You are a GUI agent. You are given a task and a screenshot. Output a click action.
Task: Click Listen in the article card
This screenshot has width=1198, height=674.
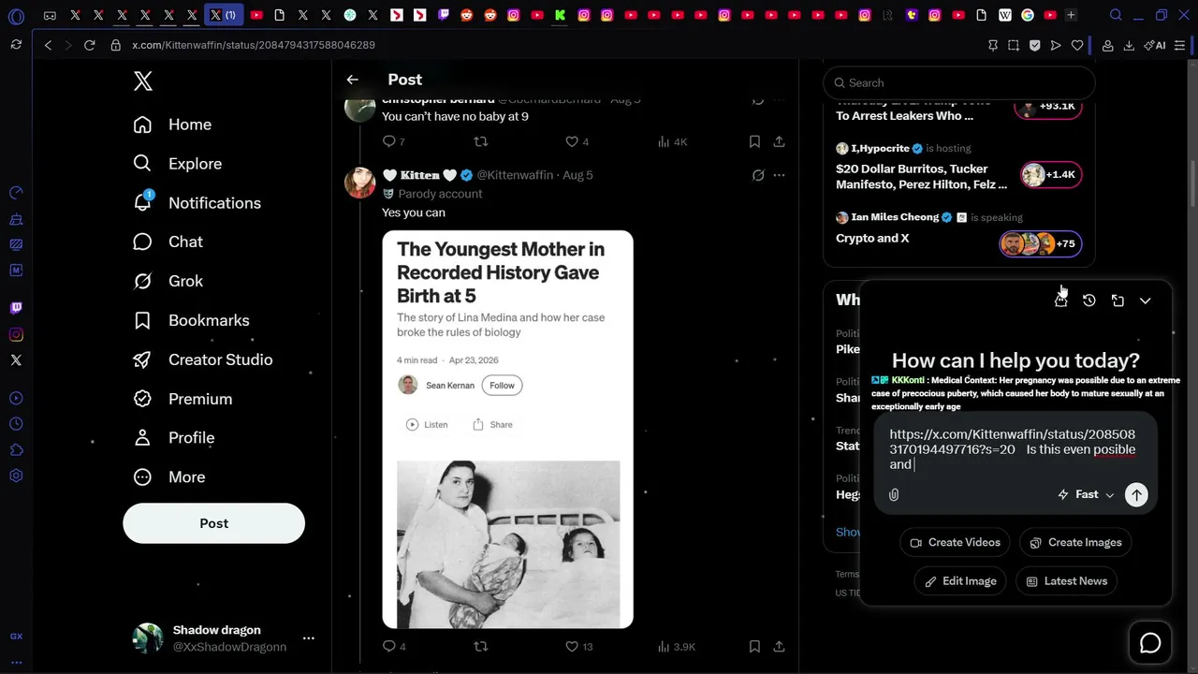tap(427, 425)
